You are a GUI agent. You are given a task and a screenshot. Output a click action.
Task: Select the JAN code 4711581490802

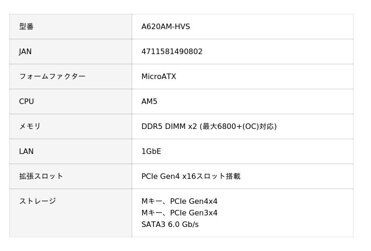tap(172, 52)
